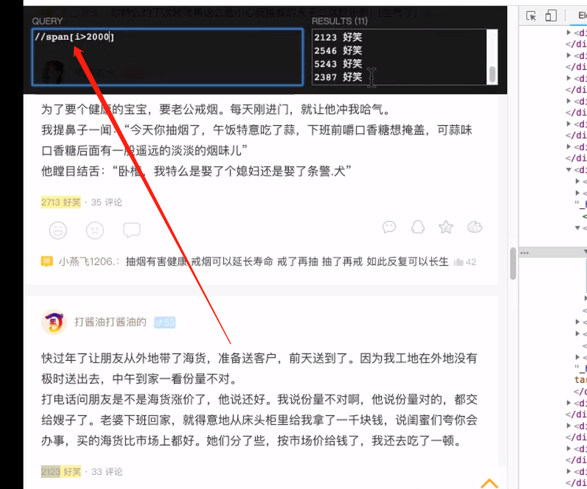Like the top comment with the thumbs-up icon
This screenshot has height=489, width=587.
click(x=458, y=262)
